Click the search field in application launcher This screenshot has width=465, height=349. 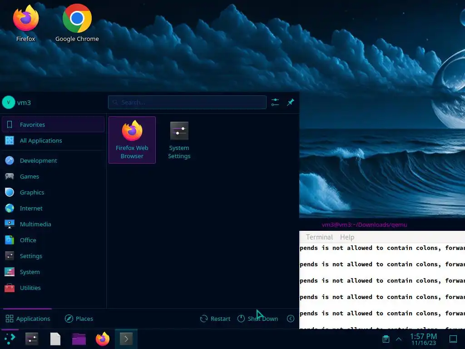pos(187,102)
